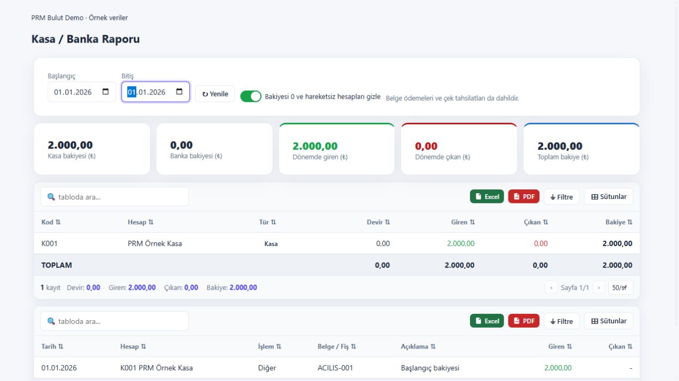
Task: Open the calendar picker in the Başlangıç date field
Action: [105, 92]
